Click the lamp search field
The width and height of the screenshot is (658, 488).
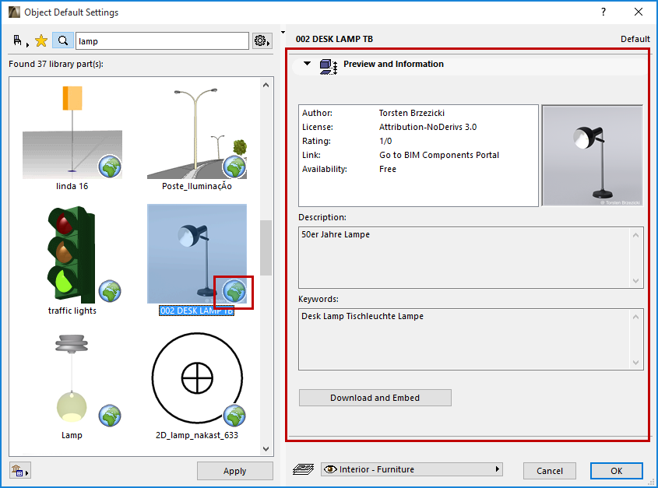tap(163, 41)
